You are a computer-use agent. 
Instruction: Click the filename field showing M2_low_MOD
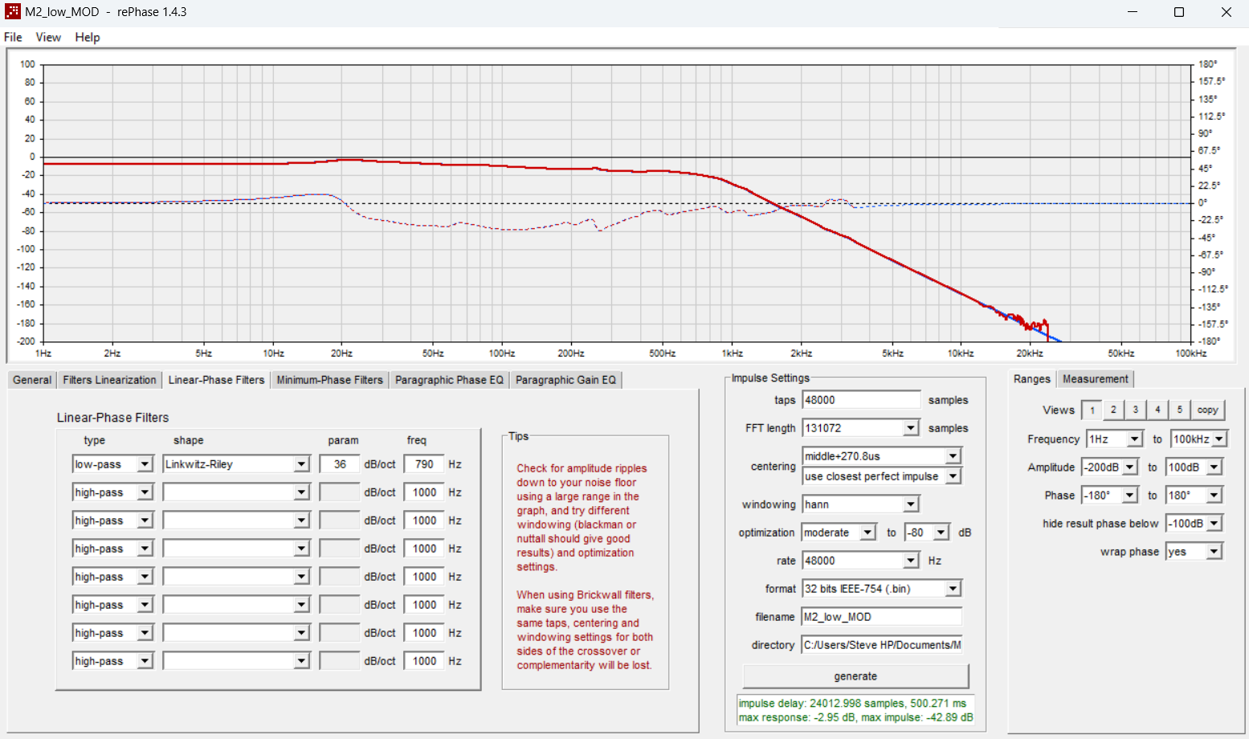pos(881,616)
